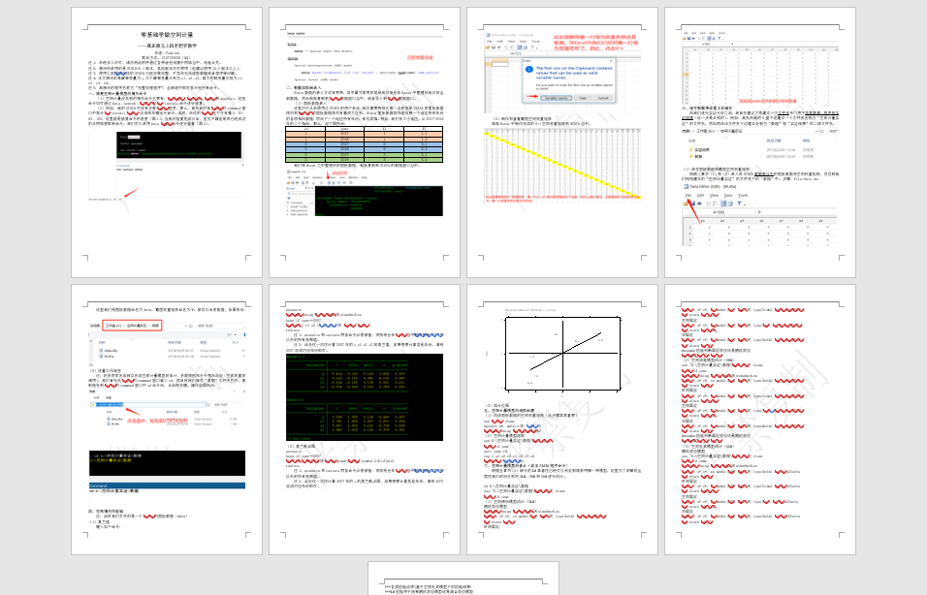Click the partially visible ninth page at bottom

click(463, 579)
